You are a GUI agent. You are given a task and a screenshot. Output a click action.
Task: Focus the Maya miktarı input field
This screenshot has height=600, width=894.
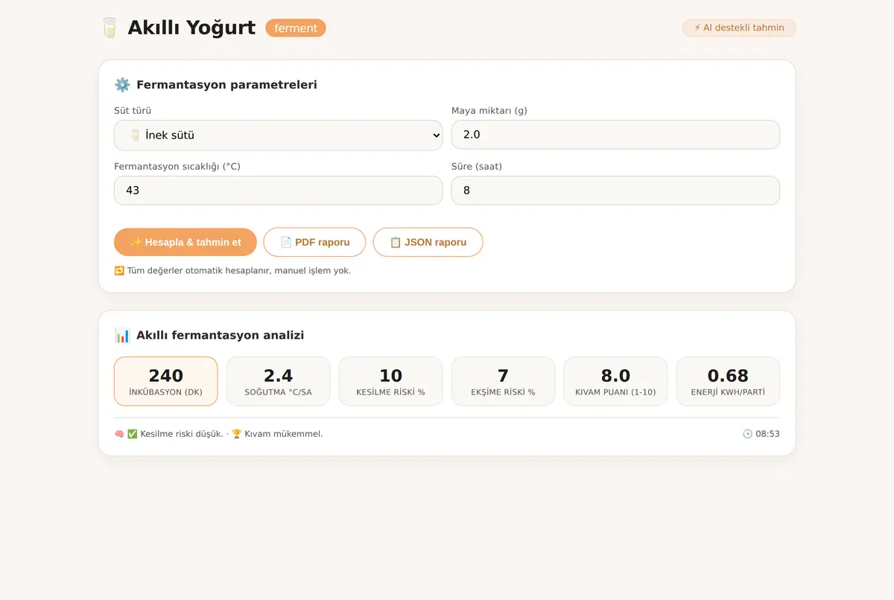615,135
